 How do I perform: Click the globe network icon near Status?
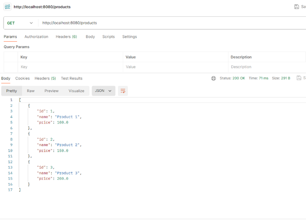point(214,78)
